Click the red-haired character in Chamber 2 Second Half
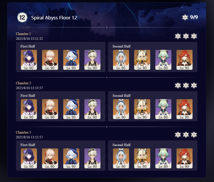The image size is (214, 182). coord(184,109)
